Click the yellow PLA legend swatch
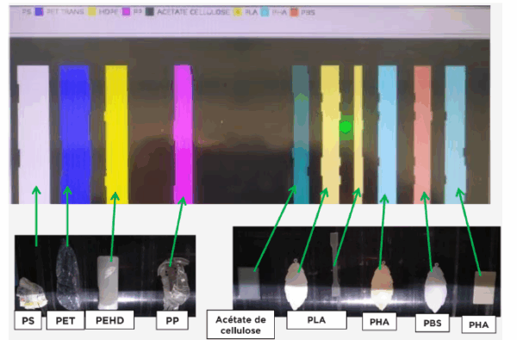 (x=238, y=12)
